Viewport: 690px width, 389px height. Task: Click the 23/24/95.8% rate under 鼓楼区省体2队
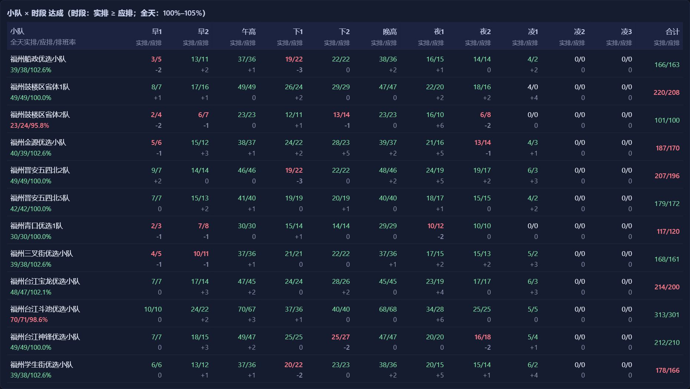30,126
